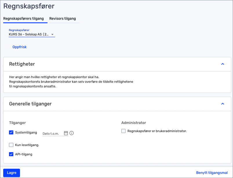The width and height of the screenshot is (233, 178).
Task: Collapse the Rettigheter panel using its chevron
Action: coord(223,64)
